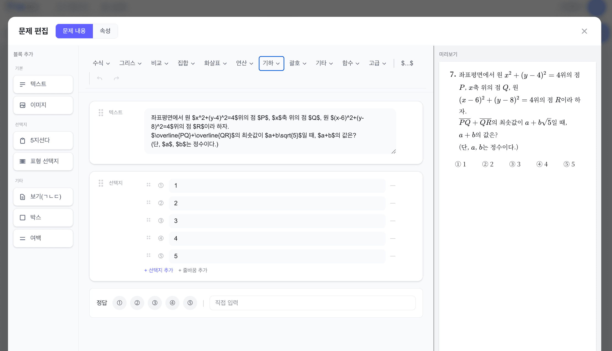612x351 pixels.
Task: Open the 화살표 dropdown
Action: click(x=215, y=63)
